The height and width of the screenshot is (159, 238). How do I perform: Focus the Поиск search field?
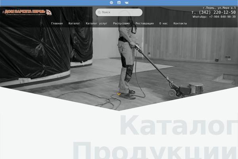119,12
